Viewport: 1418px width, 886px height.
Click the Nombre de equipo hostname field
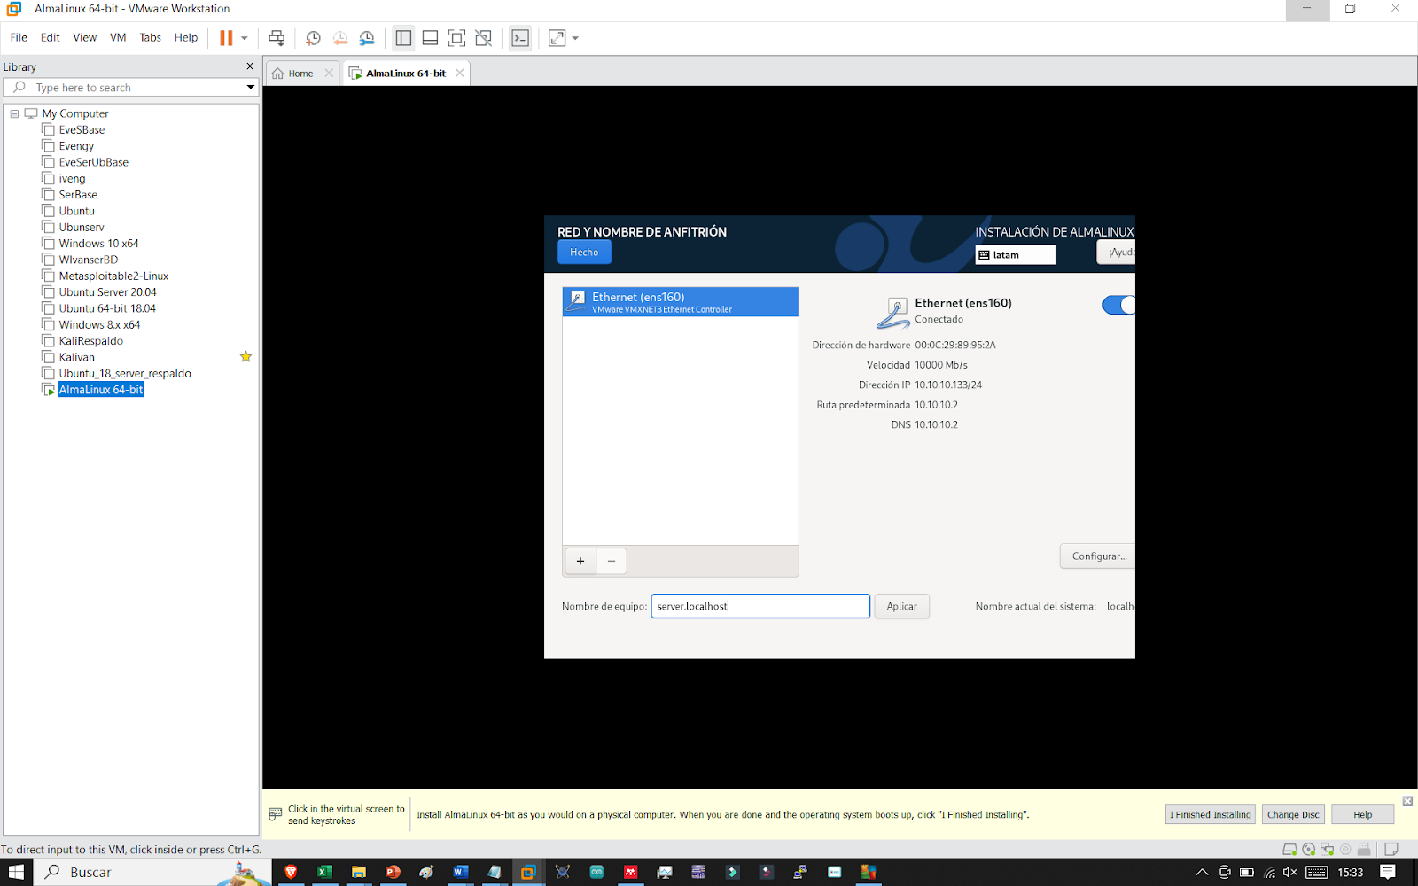[x=760, y=606]
